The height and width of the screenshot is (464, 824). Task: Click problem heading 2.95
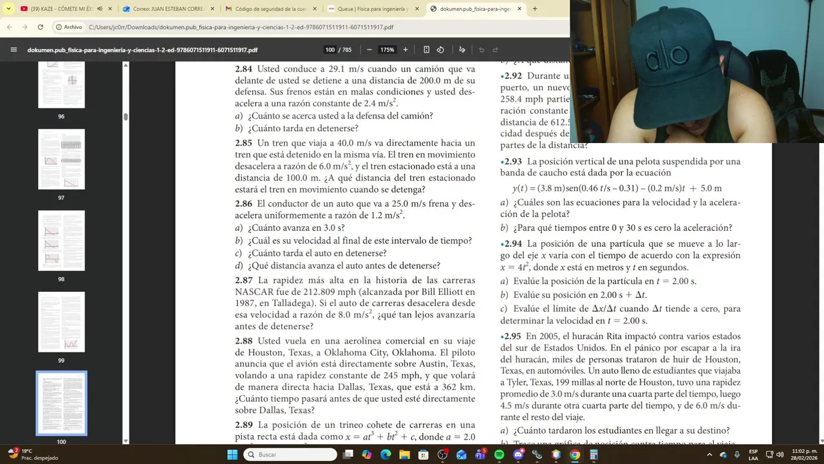tap(511, 336)
